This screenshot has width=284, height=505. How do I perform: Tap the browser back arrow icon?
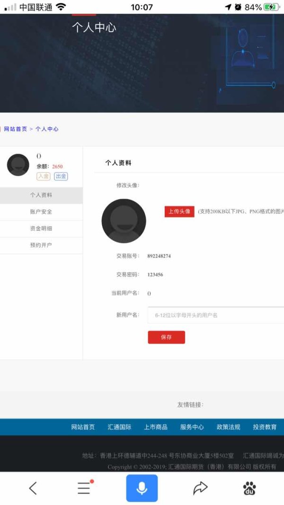(33, 488)
